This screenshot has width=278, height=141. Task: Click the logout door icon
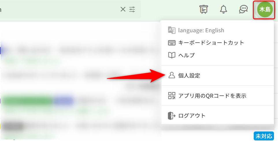(x=172, y=116)
